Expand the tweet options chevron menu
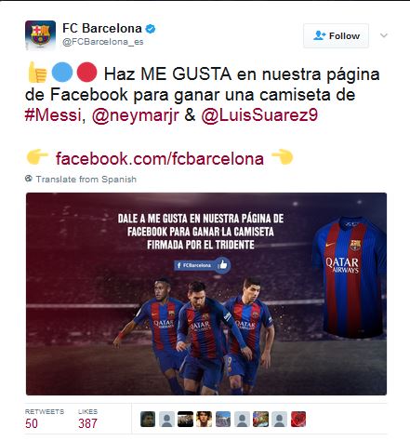The width and height of the screenshot is (410, 441). [384, 35]
